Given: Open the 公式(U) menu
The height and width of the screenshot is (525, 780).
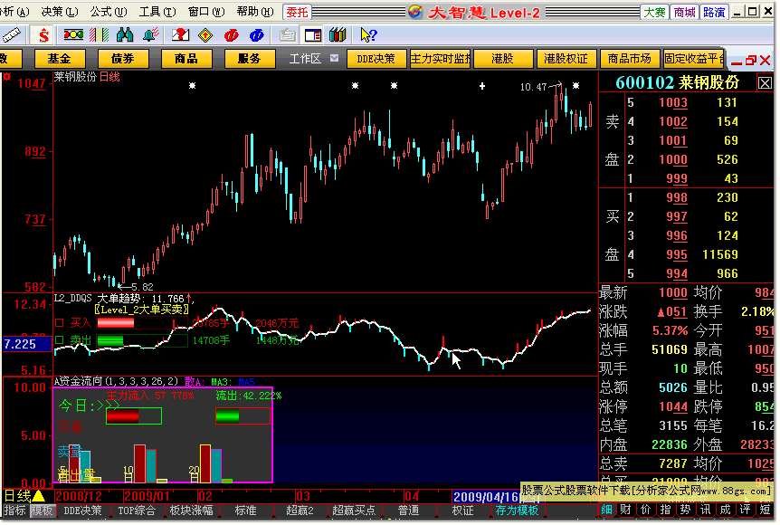Looking at the screenshot, I should (108, 12).
